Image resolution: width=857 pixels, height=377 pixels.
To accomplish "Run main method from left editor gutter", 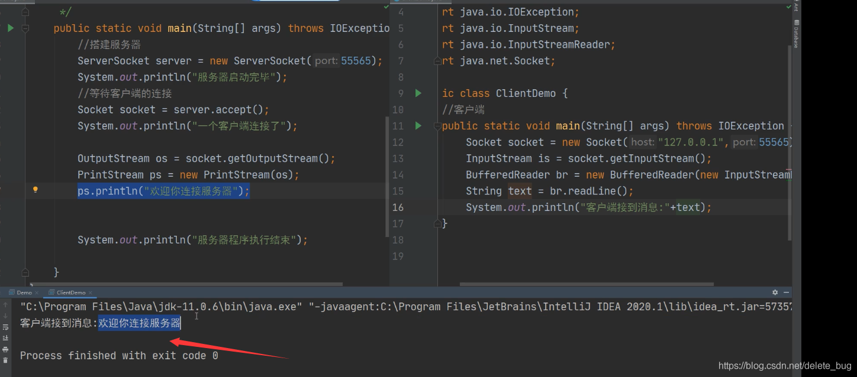I will pos(10,28).
